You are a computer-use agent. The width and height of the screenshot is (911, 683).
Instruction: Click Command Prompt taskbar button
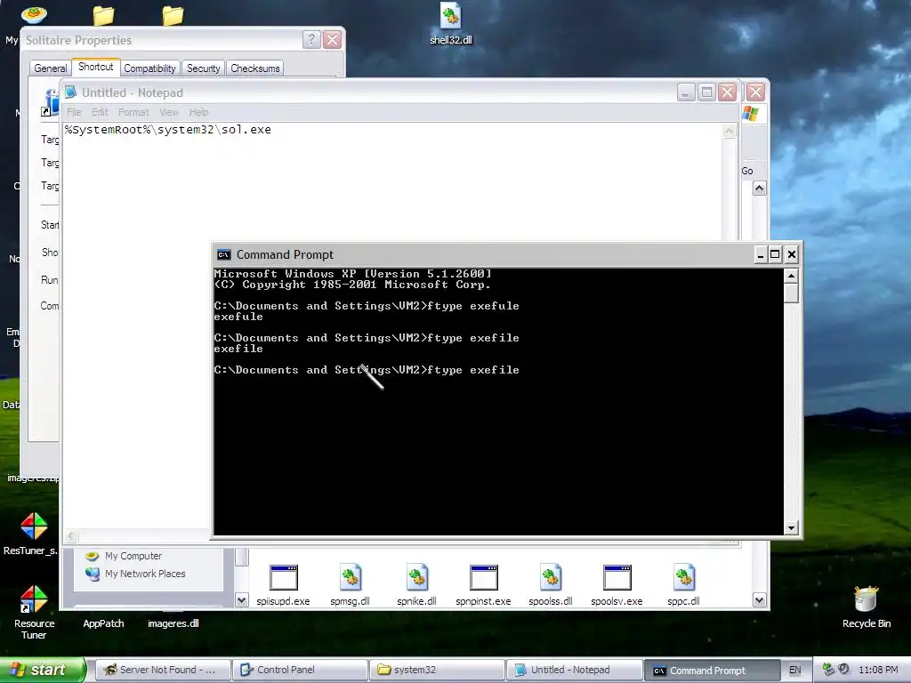[711, 671]
